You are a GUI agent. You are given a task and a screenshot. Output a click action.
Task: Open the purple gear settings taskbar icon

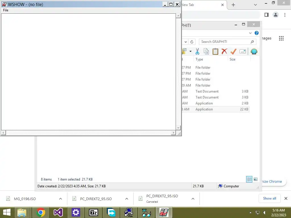(x=76, y=212)
